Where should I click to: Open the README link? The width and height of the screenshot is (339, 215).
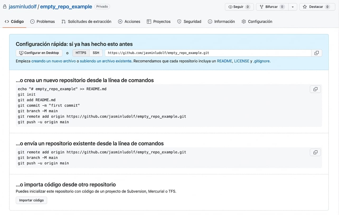224,61
